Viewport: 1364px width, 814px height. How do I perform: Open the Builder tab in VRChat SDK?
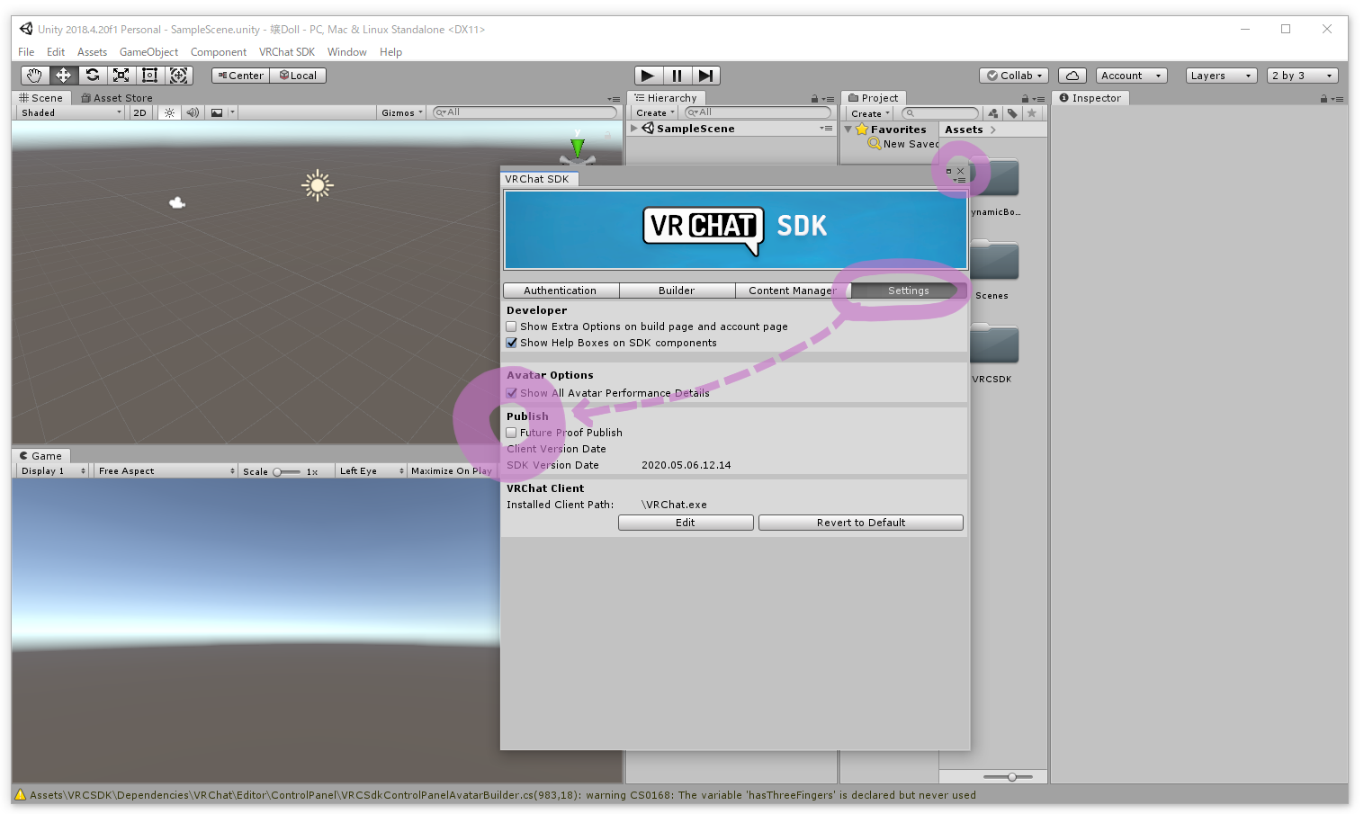click(677, 291)
